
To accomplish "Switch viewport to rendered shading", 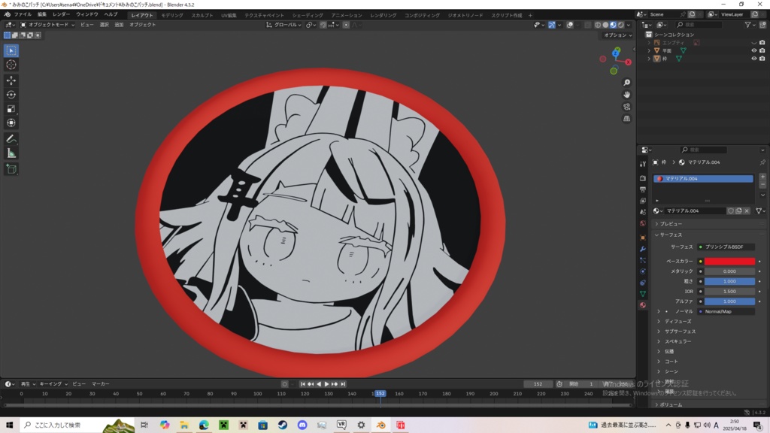I will (x=620, y=25).
